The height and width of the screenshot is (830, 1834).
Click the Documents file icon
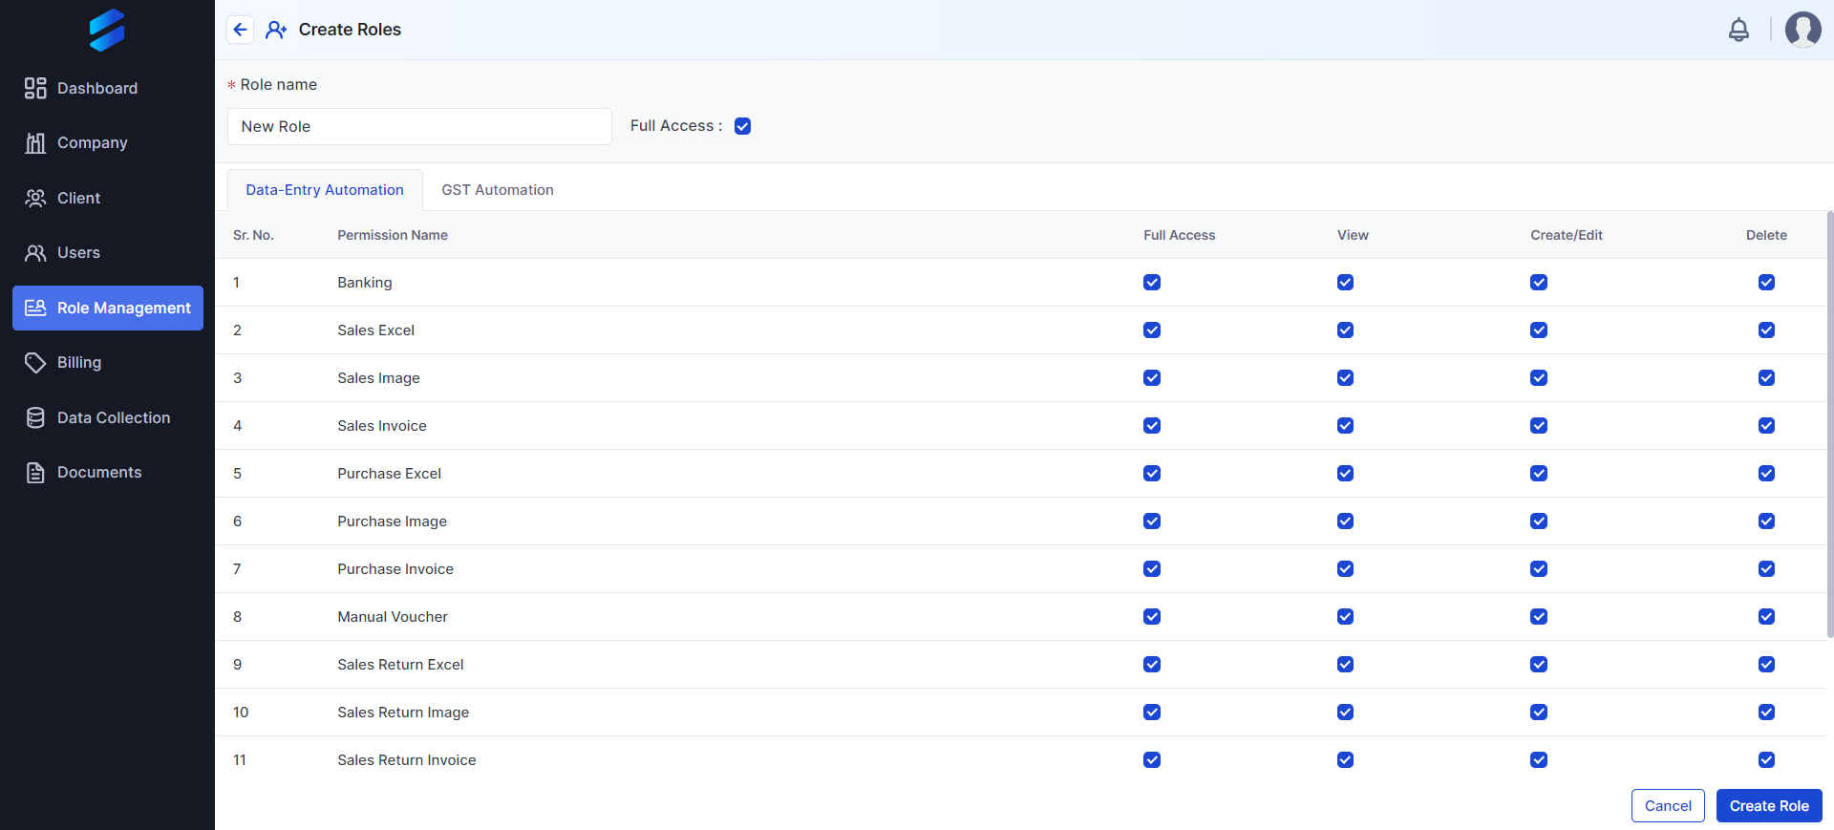pos(35,473)
